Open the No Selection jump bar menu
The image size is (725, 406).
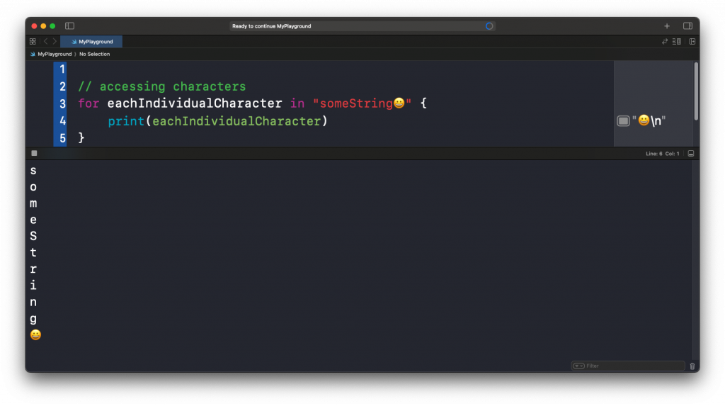coord(94,54)
